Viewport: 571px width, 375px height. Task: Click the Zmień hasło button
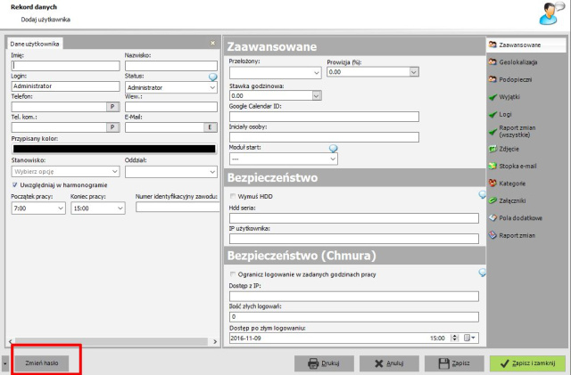click(42, 363)
